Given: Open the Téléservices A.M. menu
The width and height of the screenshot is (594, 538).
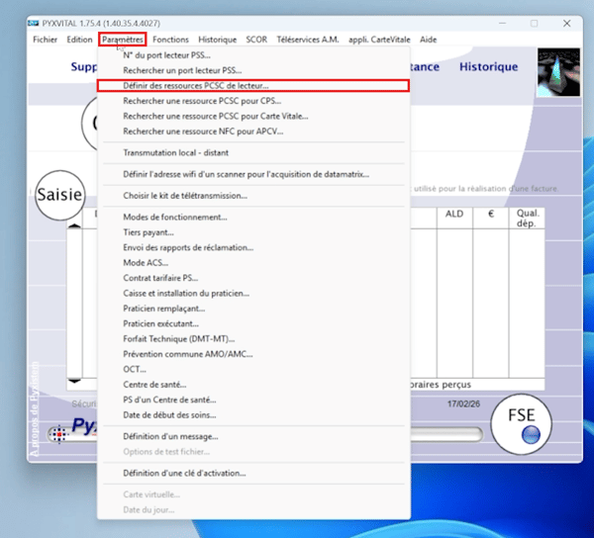Looking at the screenshot, I should [x=309, y=40].
